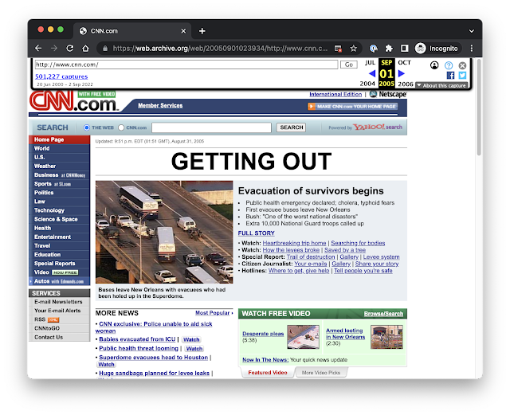This screenshot has height=415, width=510.
Task: Click the blocked cookies icon in address bar
Action: click(338, 49)
